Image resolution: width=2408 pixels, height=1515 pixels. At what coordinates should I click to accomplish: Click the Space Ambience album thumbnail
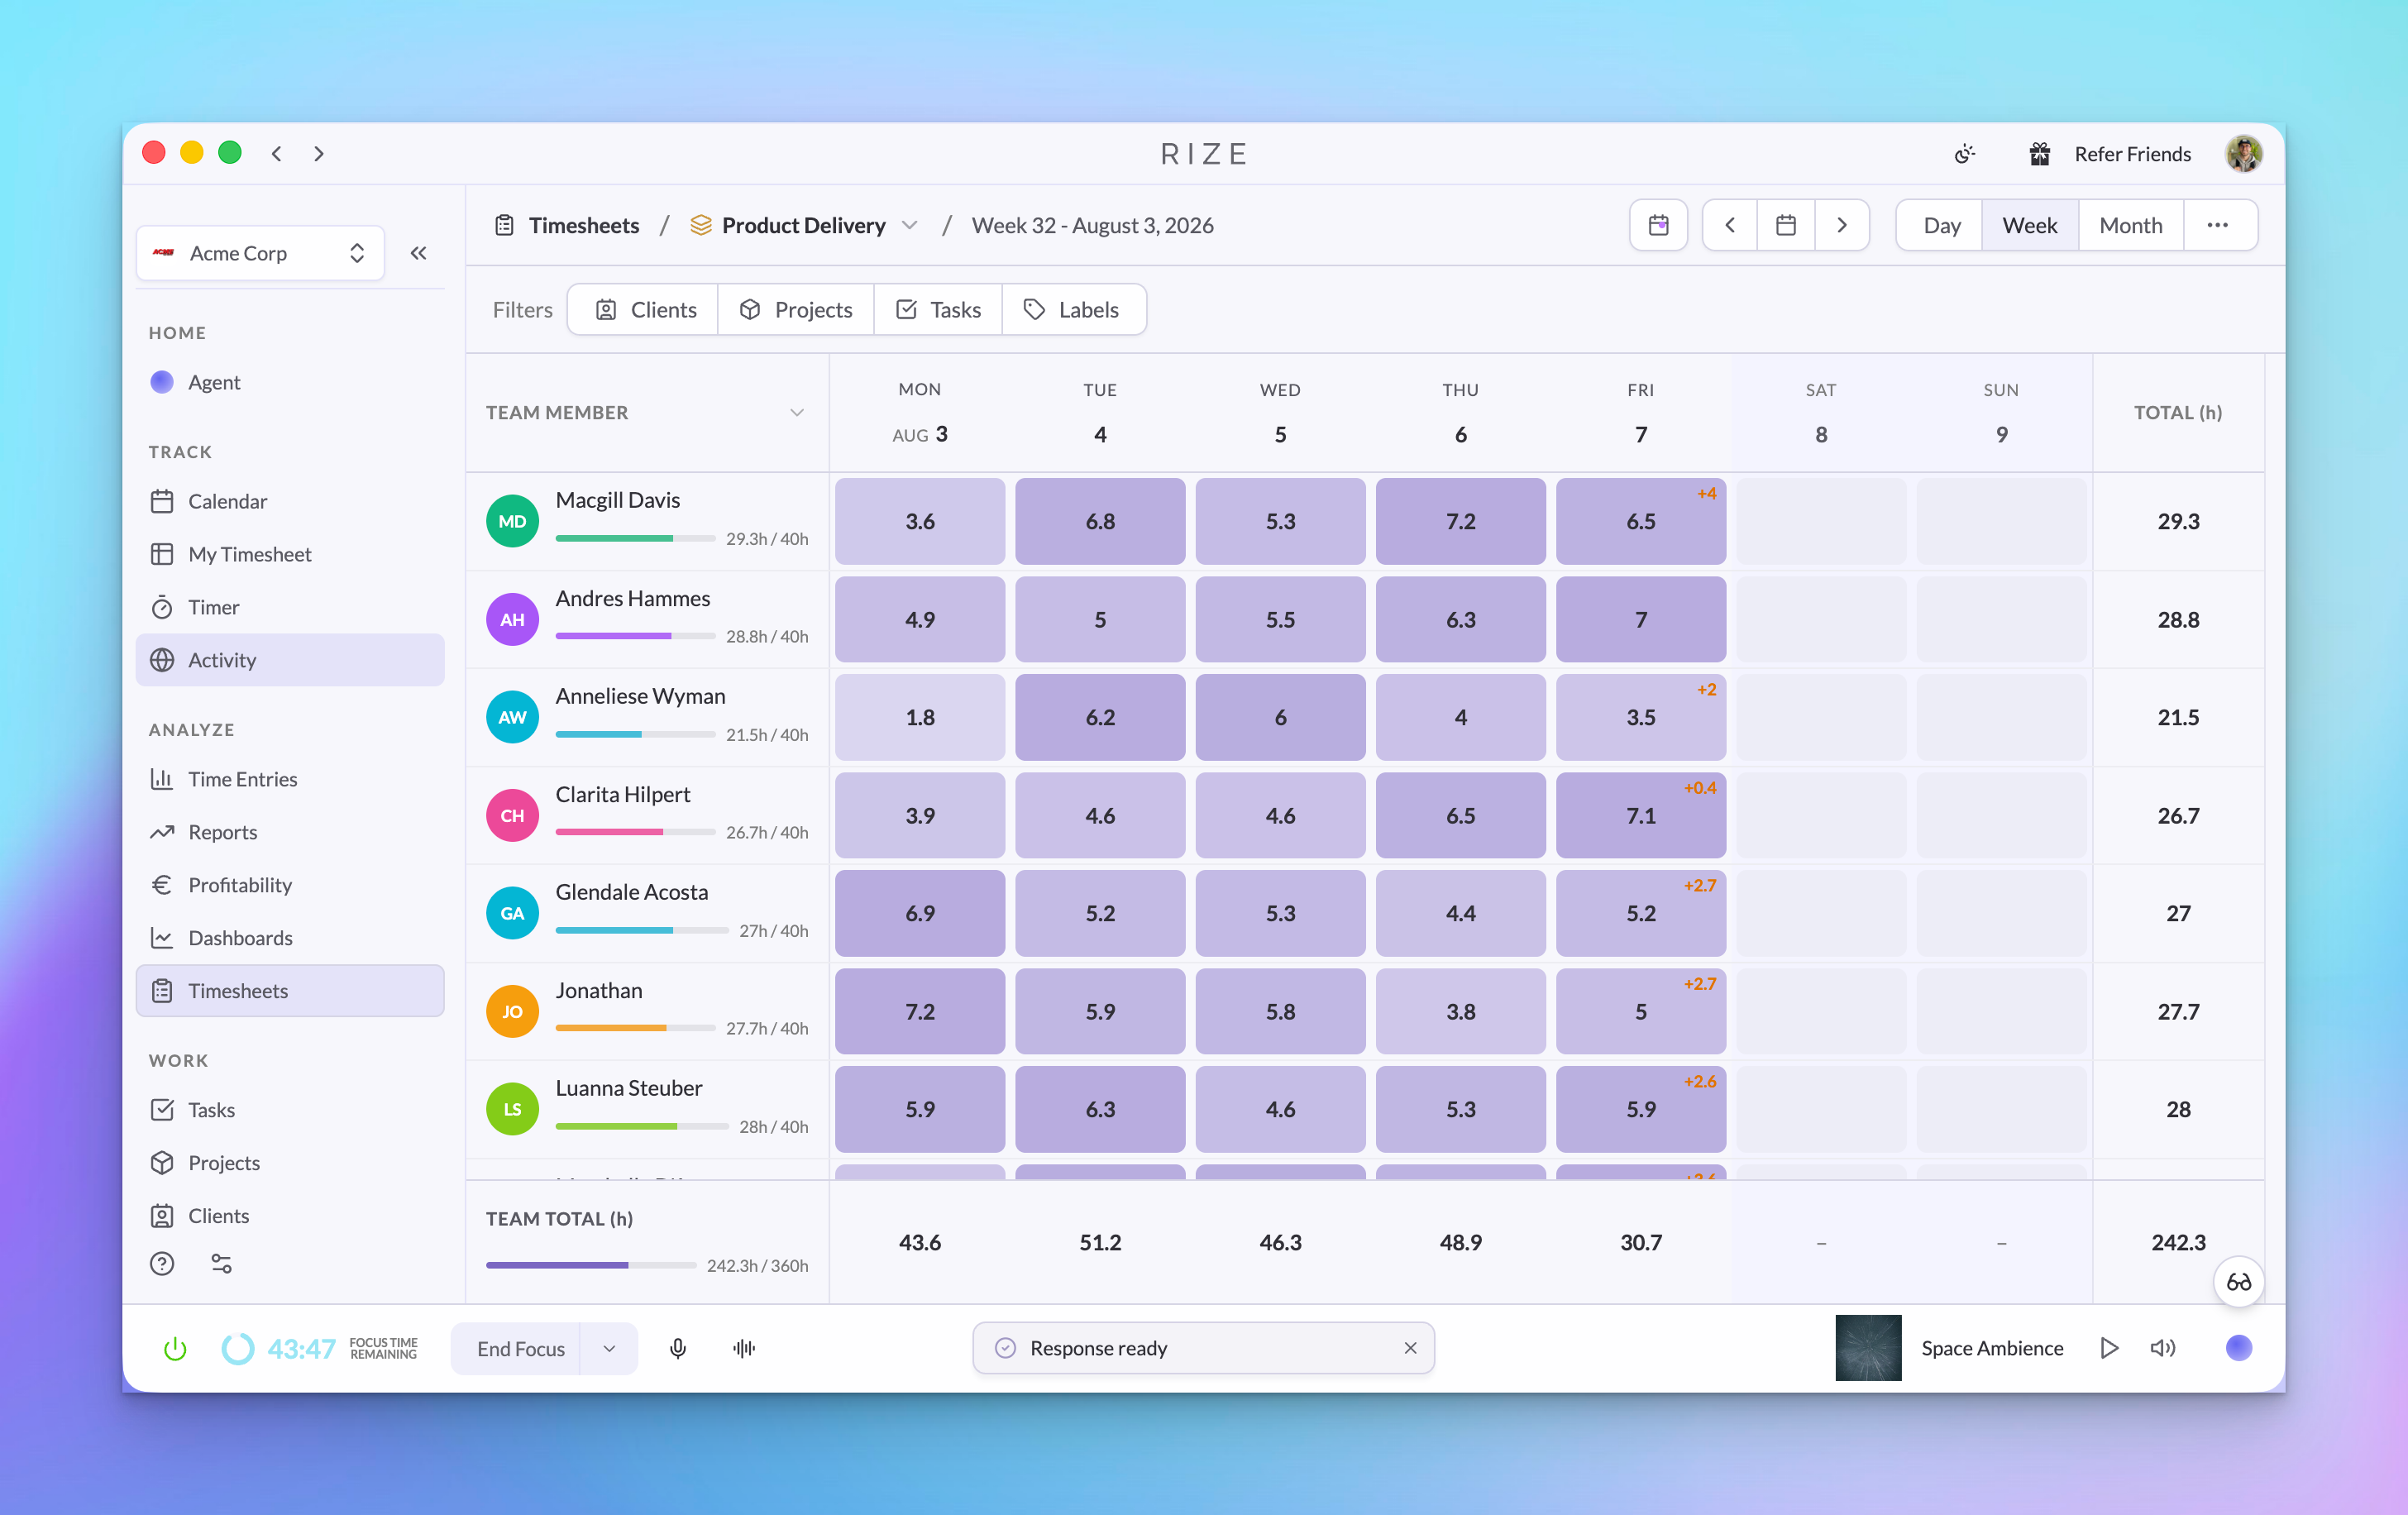pos(1868,1348)
